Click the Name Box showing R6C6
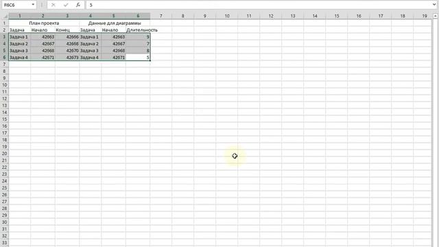Screen dimensions: 439x247 click(16, 5)
